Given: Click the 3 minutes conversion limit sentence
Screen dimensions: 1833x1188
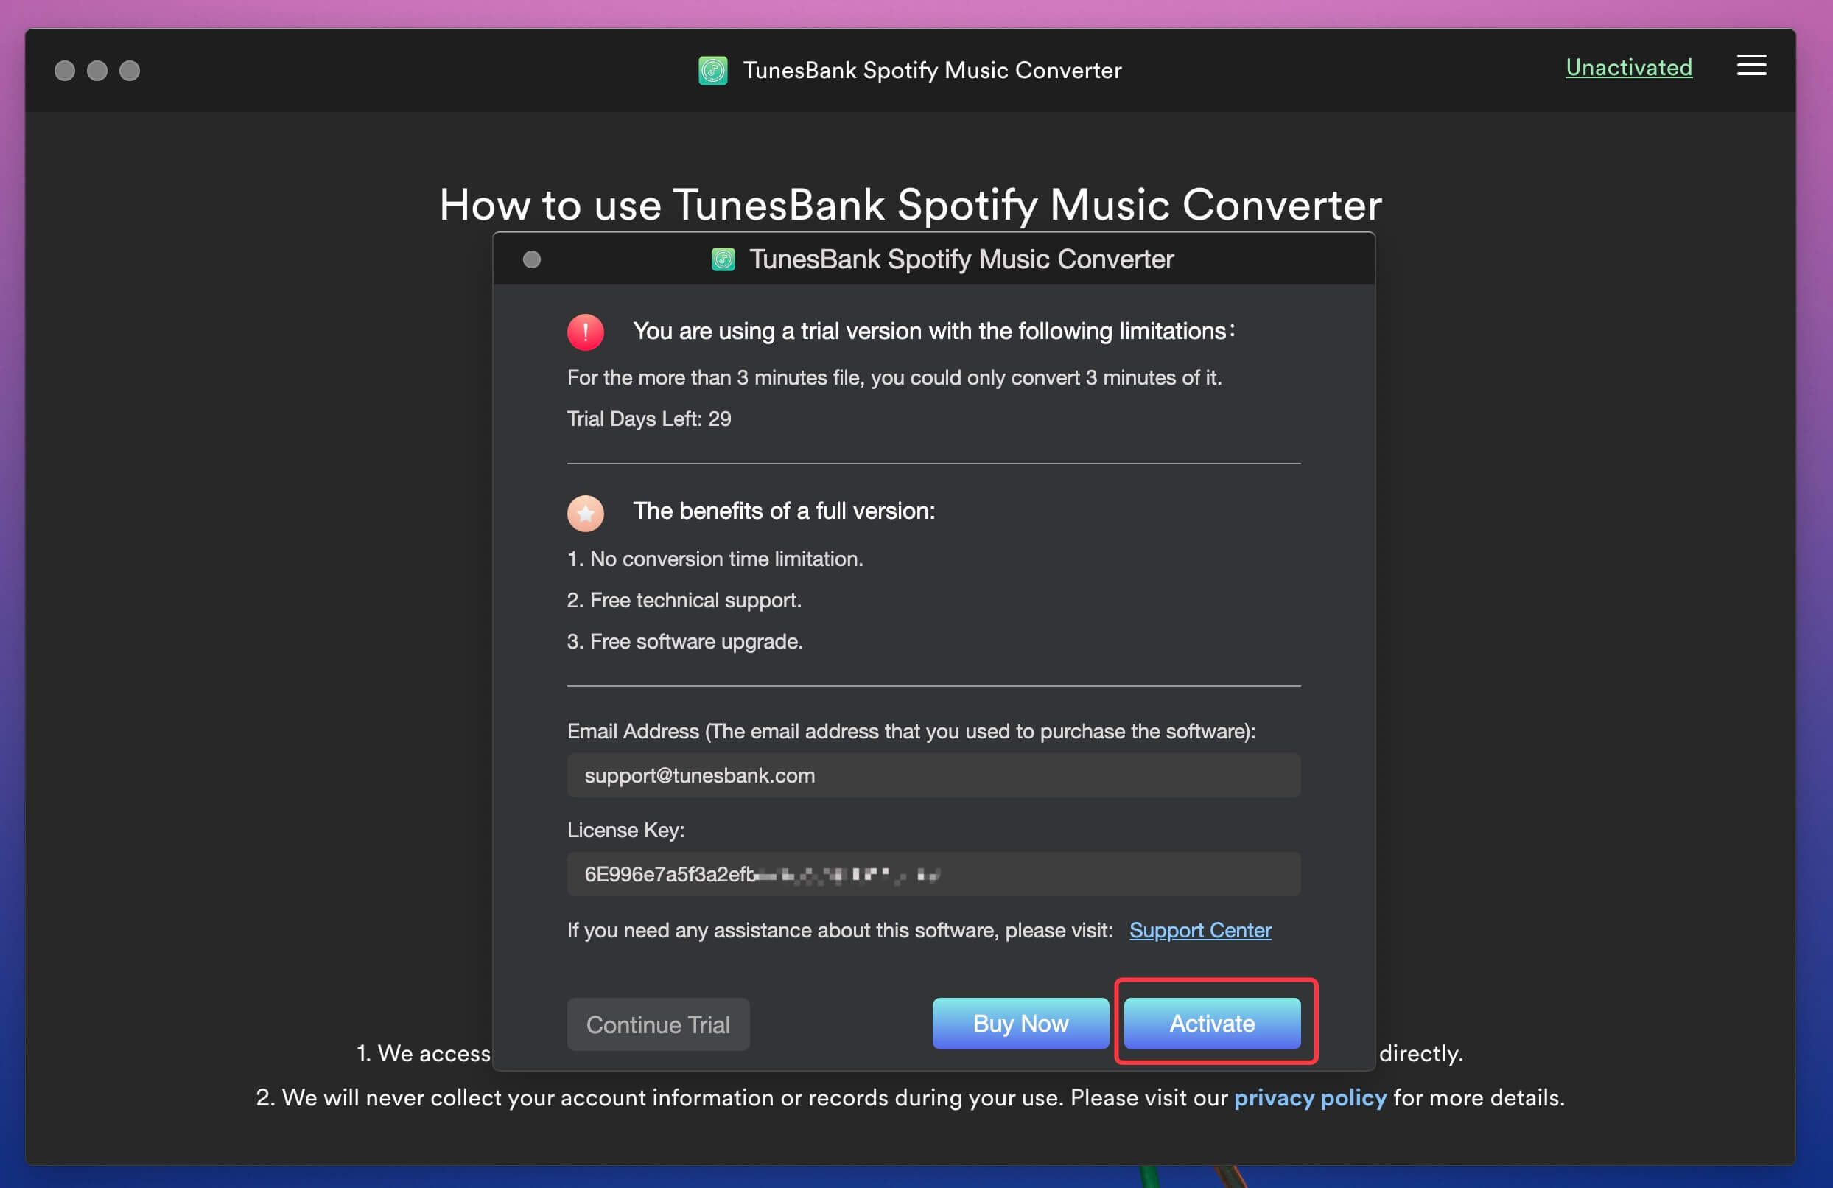Looking at the screenshot, I should 894,377.
